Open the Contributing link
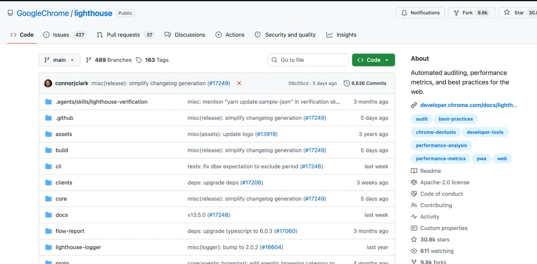 (432, 205)
